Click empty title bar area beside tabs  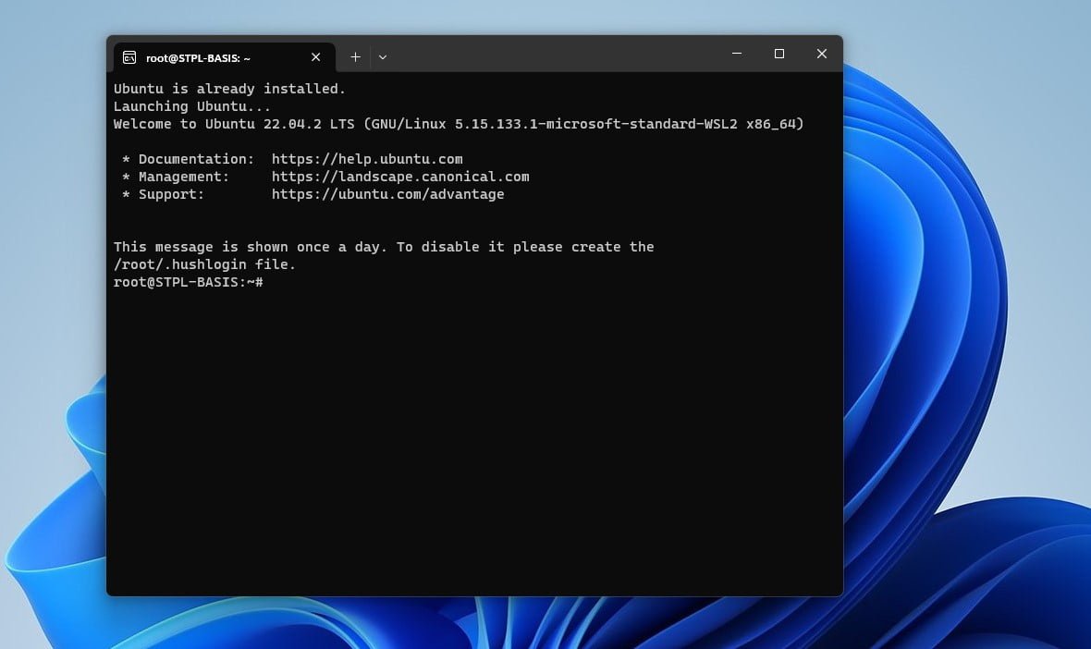click(557, 55)
